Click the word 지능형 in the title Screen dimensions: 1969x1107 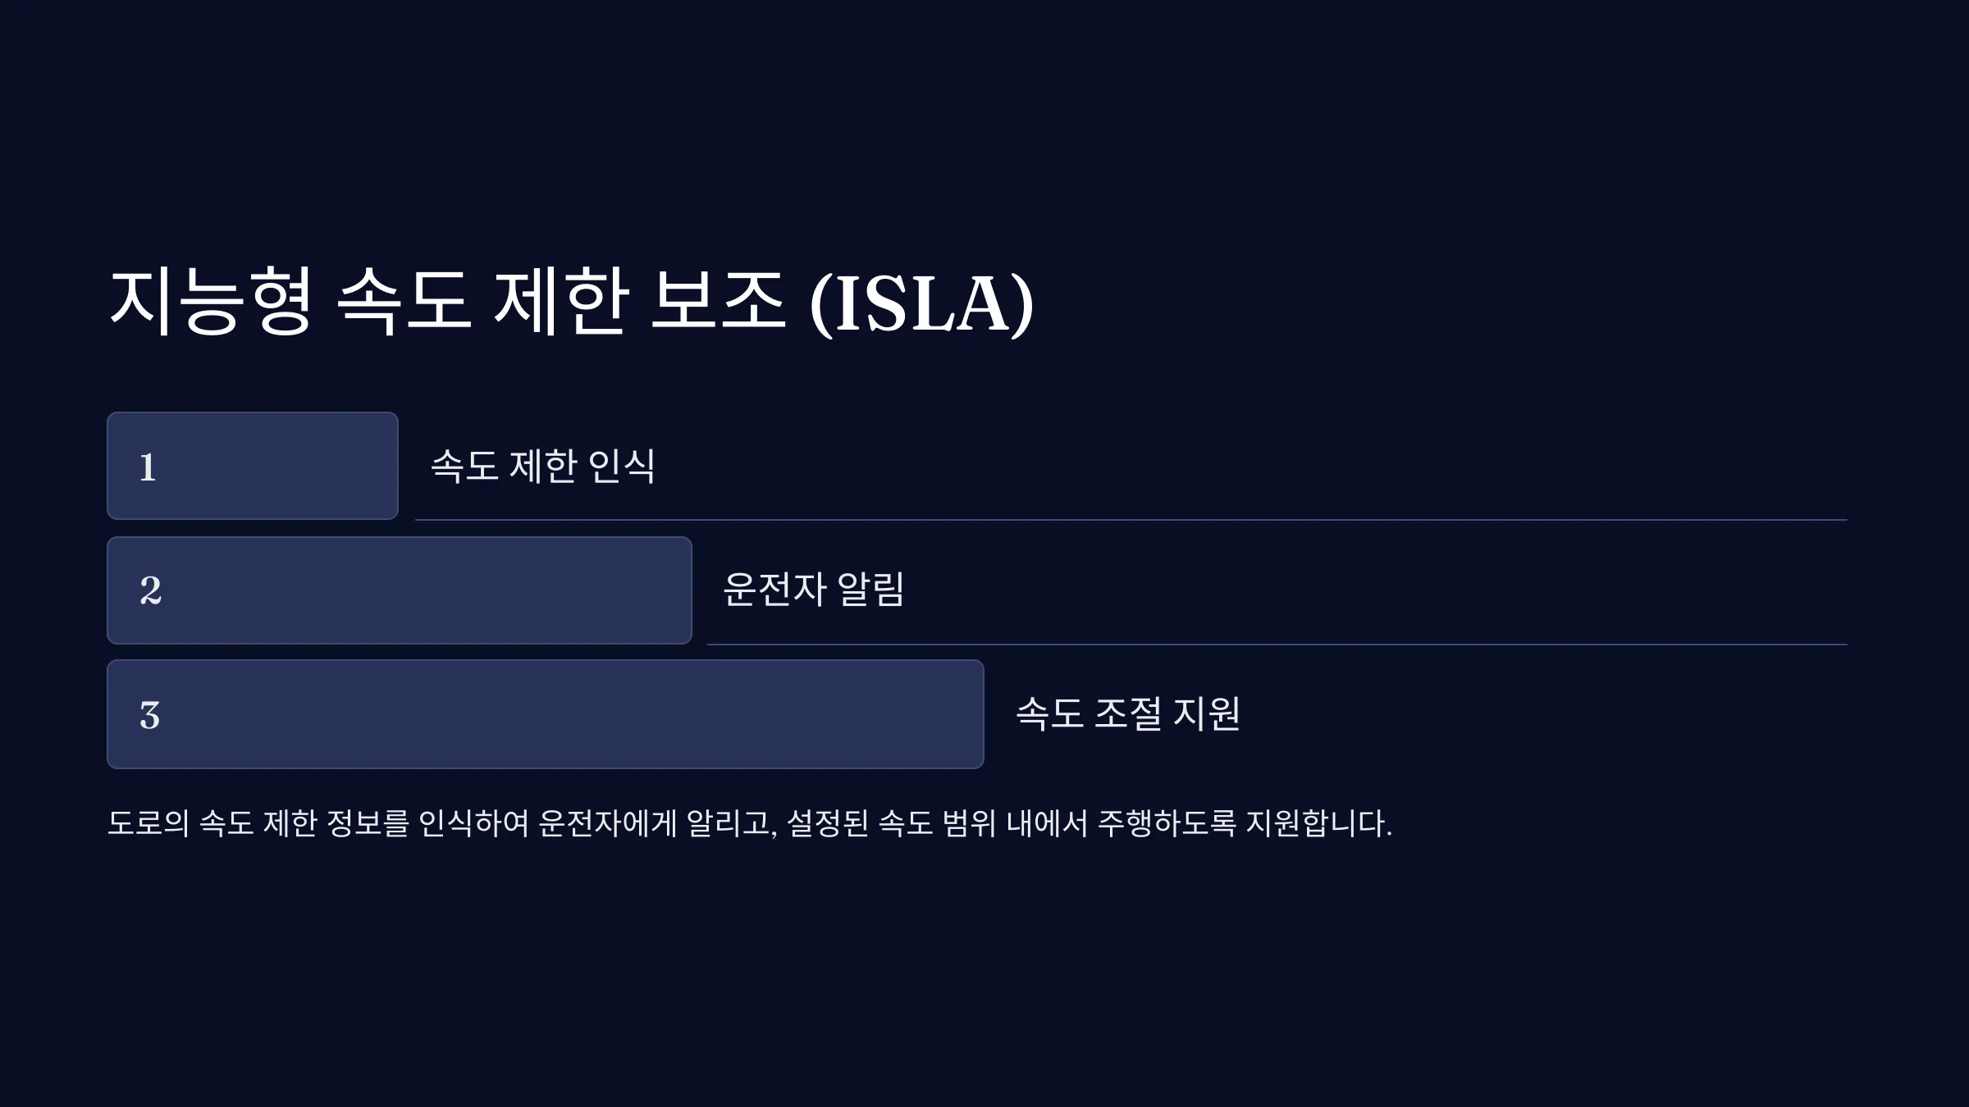[211, 301]
